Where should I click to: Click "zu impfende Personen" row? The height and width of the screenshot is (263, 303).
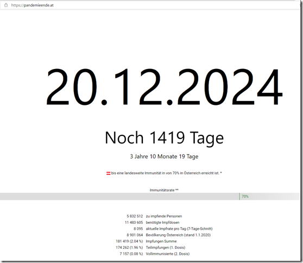coord(154,216)
